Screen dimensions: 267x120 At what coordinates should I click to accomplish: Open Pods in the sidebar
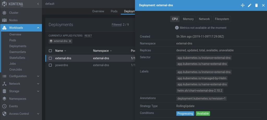[x=13, y=40]
